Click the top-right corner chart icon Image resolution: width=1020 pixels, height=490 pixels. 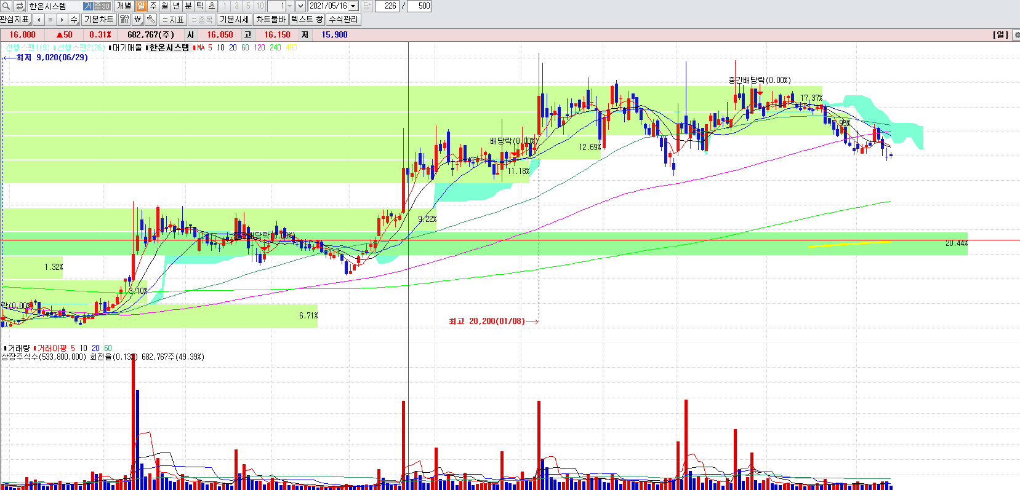(x=1016, y=35)
